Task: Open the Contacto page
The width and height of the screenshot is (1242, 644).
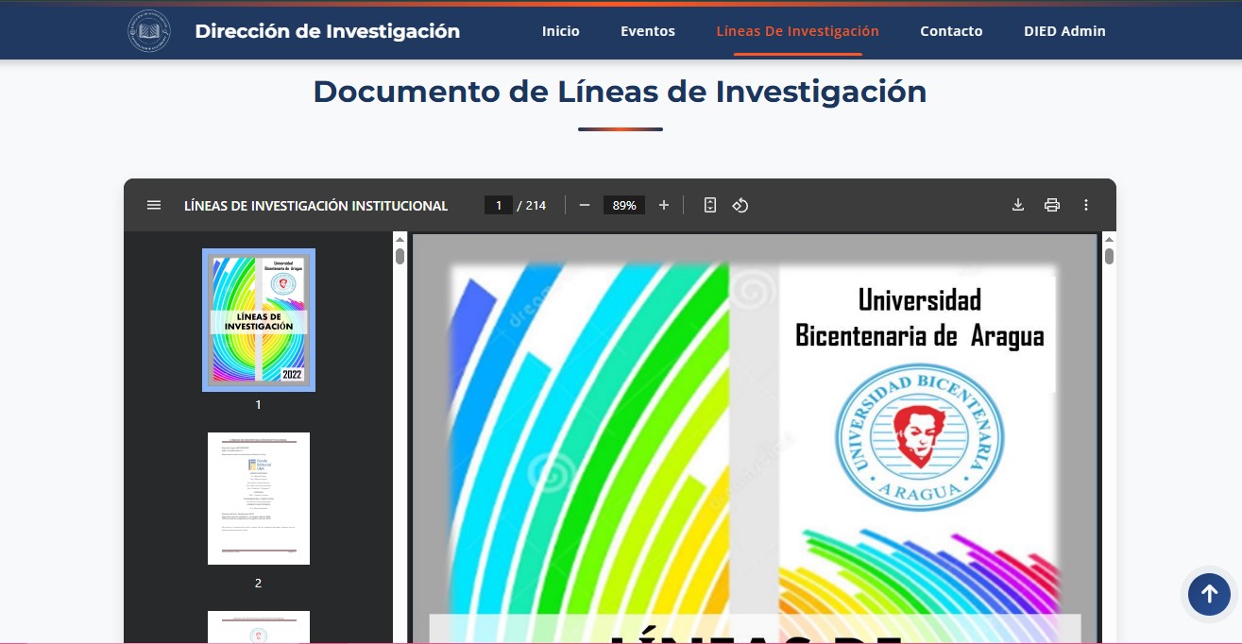Action: coord(951,31)
